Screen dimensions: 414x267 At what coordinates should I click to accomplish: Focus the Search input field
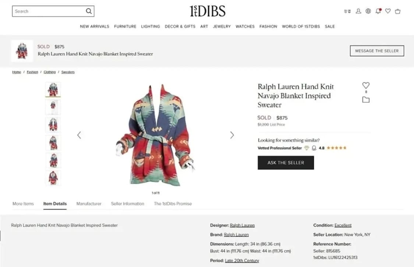(x=49, y=11)
